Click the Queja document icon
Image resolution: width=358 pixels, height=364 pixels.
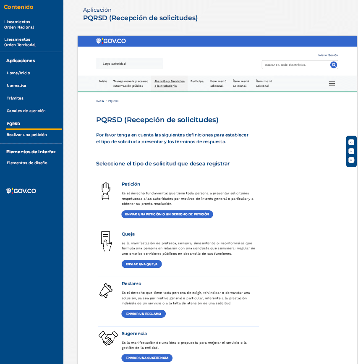click(105, 241)
